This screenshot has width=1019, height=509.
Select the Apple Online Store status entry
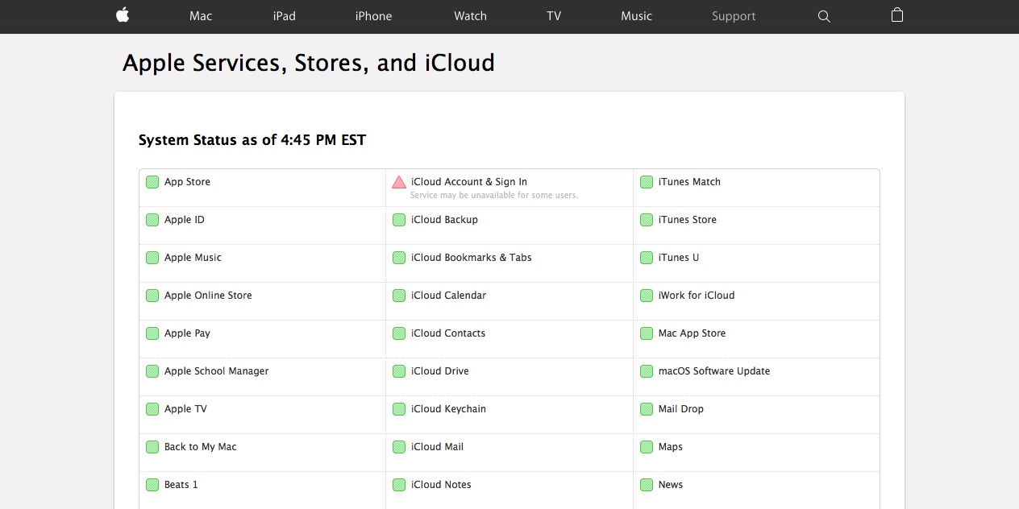pos(208,296)
